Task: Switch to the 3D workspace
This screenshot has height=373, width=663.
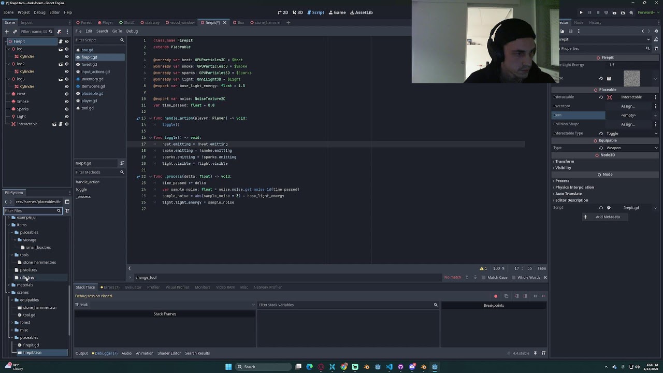Action: 298,12
